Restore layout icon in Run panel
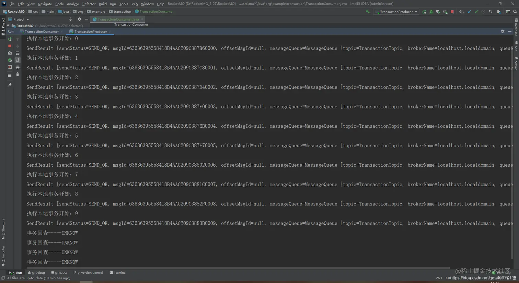 point(10,76)
